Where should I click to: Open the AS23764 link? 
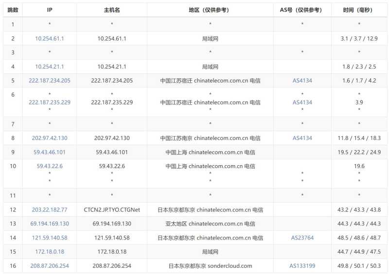[x=302, y=238]
